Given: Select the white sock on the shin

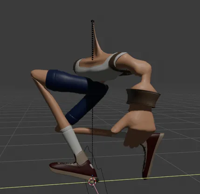Looking at the screenshot, I should [72, 140].
